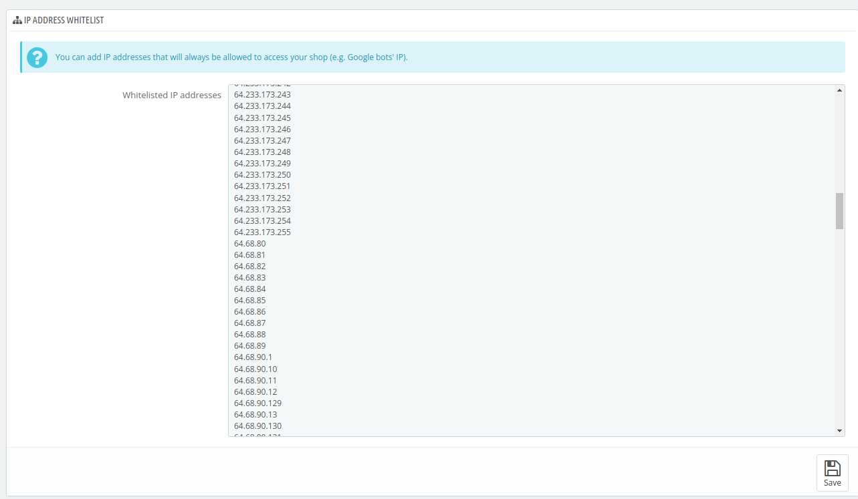Image resolution: width=858 pixels, height=499 pixels.
Task: Click the entry 64.68.80
Action: 249,243
